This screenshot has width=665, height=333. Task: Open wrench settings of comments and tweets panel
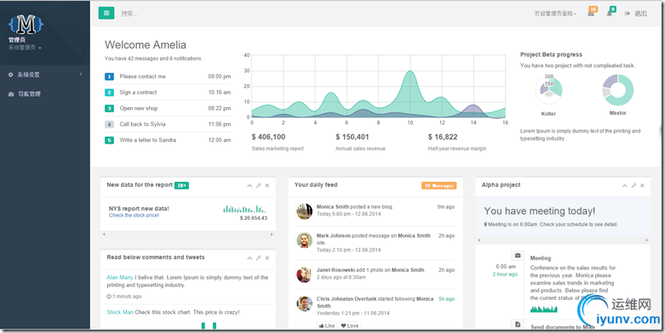[259, 257]
